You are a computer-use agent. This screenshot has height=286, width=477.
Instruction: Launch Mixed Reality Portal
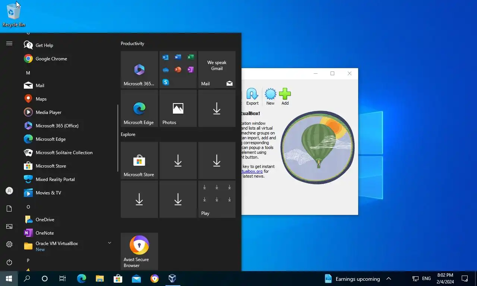69,179
